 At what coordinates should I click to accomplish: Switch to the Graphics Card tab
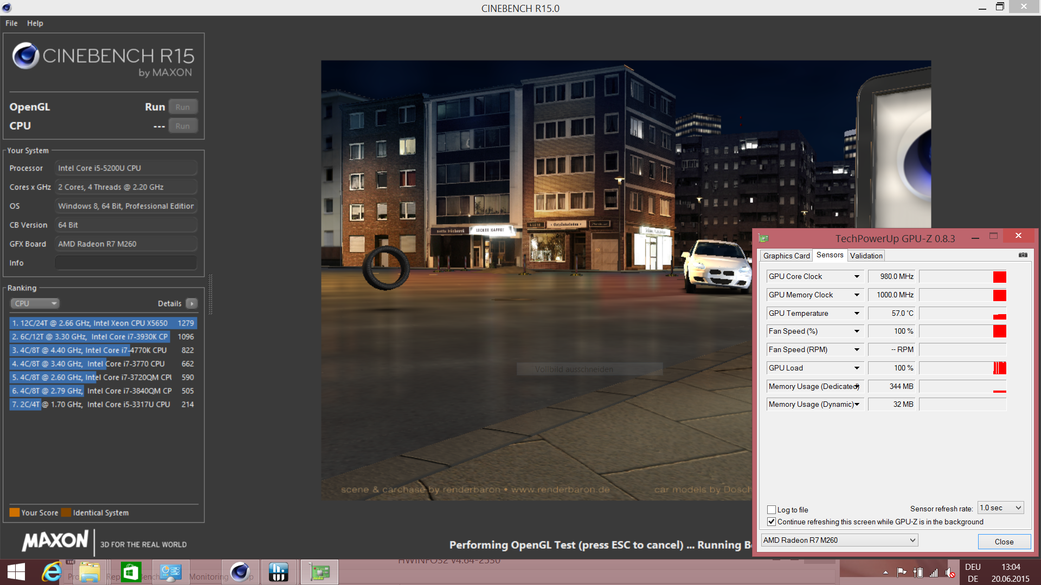tap(786, 256)
